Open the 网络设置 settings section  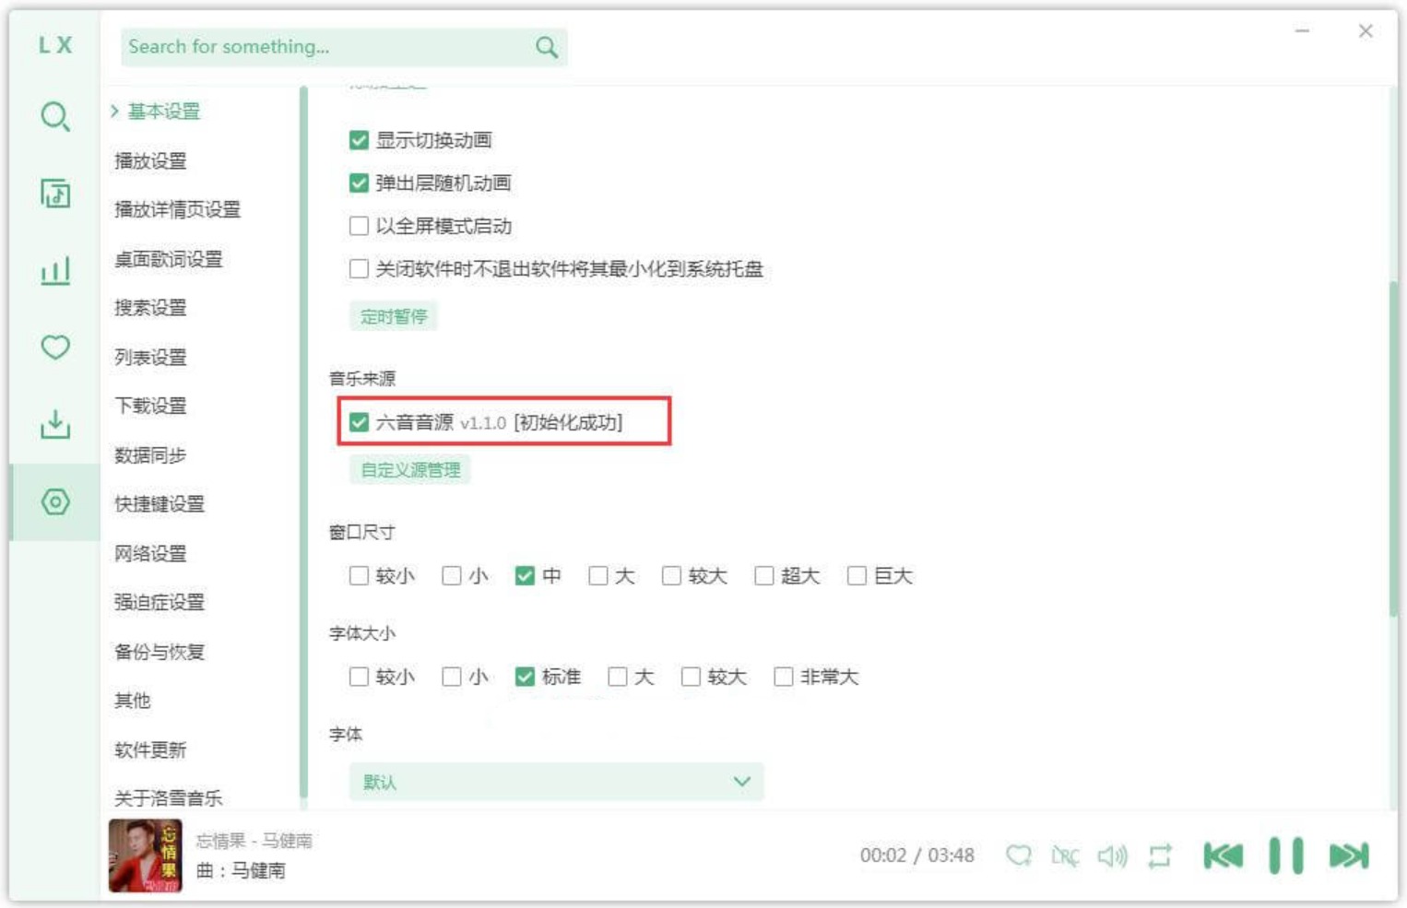pos(148,554)
